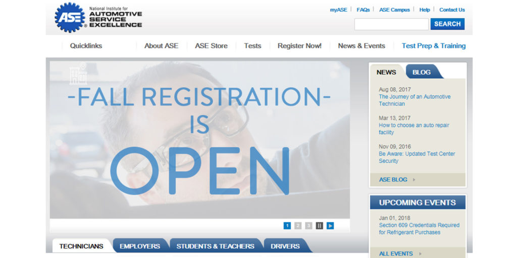
Task: Select the STUDENTS & TEACHERS tab
Action: [215, 246]
